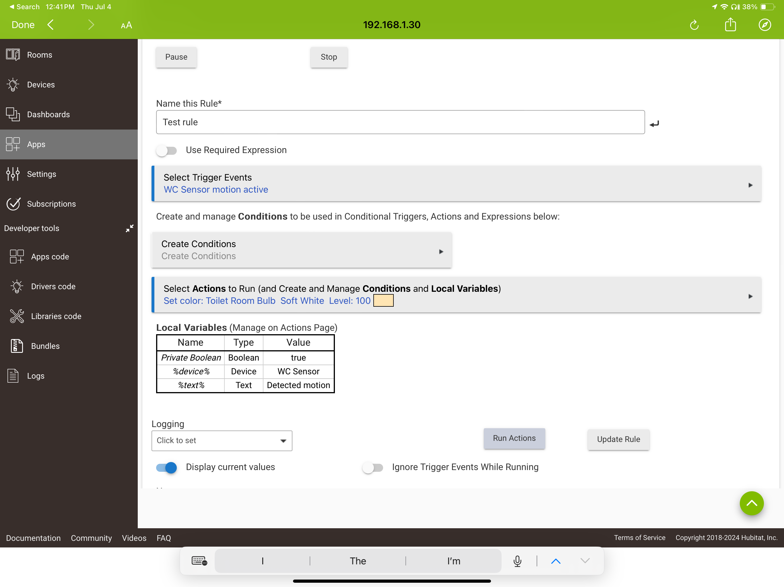784x587 pixels.
Task: Click the enter arrow beside rule name
Action: tap(654, 124)
